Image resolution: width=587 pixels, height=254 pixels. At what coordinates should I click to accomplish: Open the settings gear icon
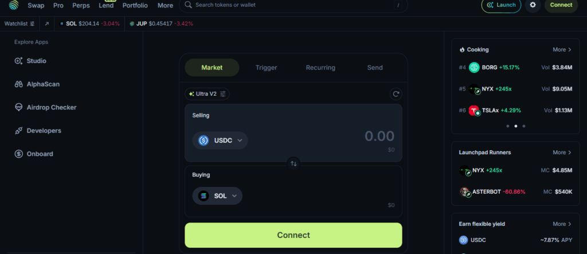tap(533, 5)
